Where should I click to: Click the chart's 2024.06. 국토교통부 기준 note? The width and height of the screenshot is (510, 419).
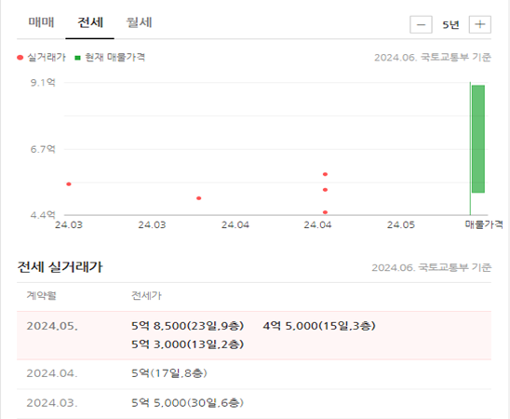click(x=433, y=57)
